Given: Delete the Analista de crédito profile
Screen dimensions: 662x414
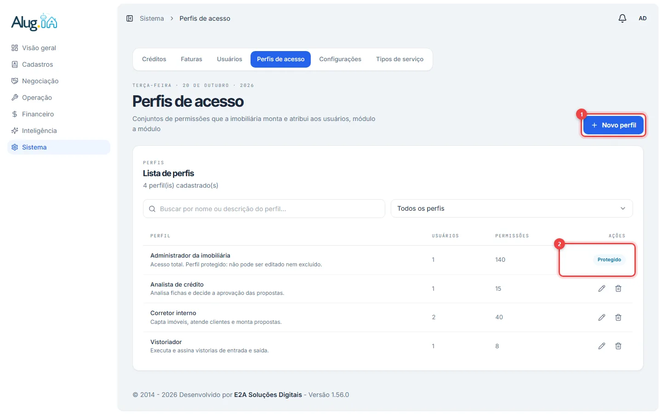Looking at the screenshot, I should 618,288.
